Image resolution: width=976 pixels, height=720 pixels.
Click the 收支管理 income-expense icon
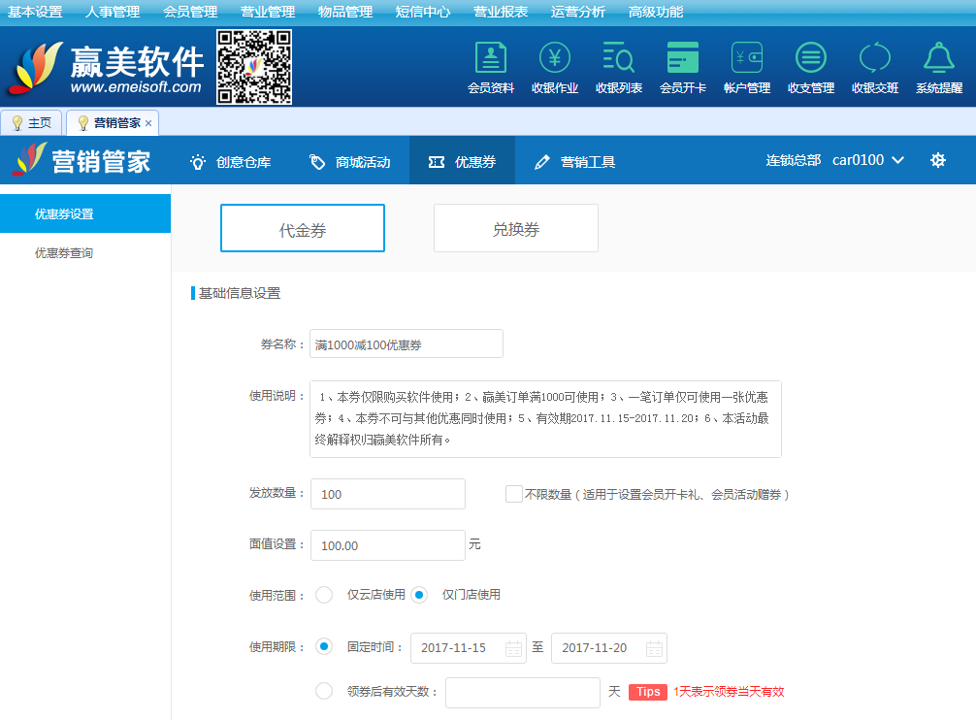click(811, 59)
